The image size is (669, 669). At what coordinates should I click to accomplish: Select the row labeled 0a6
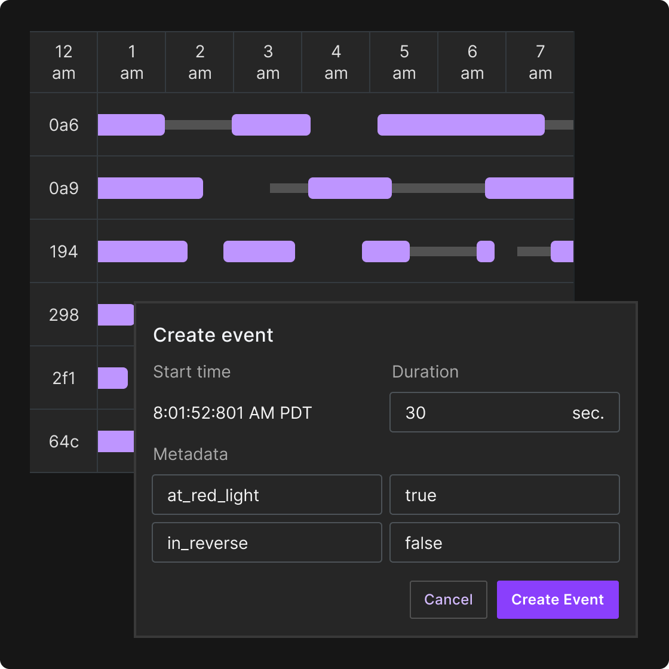point(63,124)
